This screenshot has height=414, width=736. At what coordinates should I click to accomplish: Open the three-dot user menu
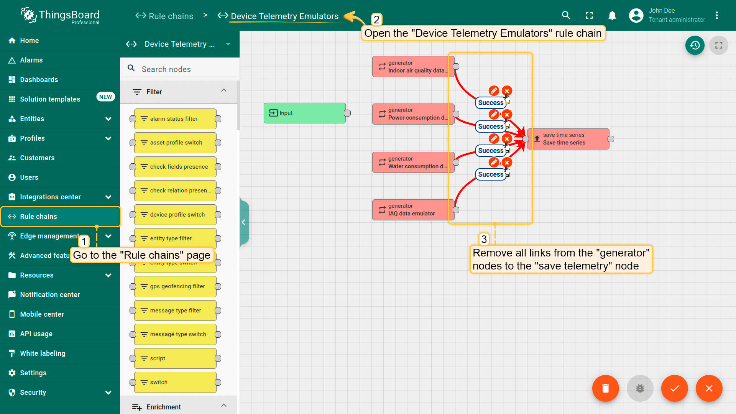click(716, 15)
